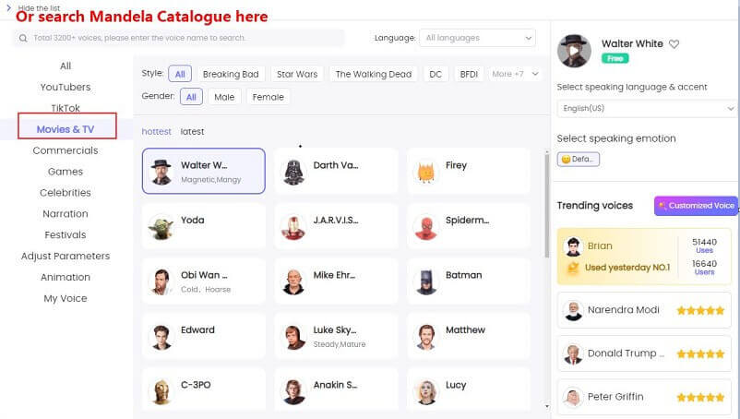The height and width of the screenshot is (419, 740).
Task: Focus the voice name search field
Action: point(178,38)
